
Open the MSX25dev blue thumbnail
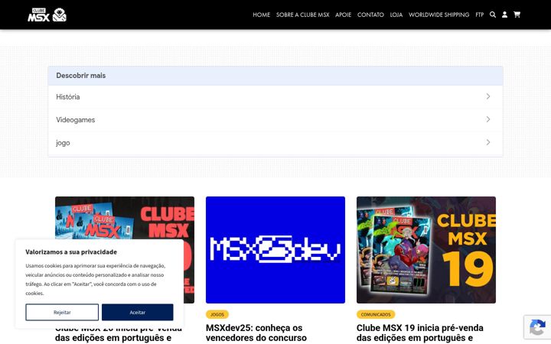pyautogui.click(x=275, y=250)
